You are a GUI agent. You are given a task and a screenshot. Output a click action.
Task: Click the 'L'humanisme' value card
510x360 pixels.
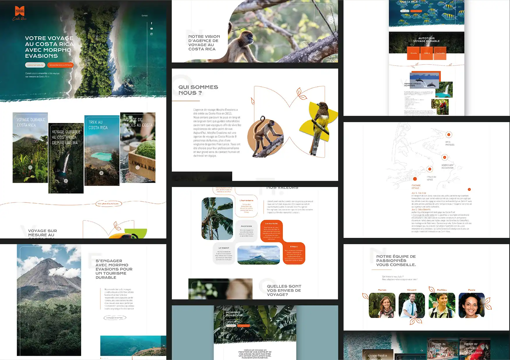tap(246, 206)
